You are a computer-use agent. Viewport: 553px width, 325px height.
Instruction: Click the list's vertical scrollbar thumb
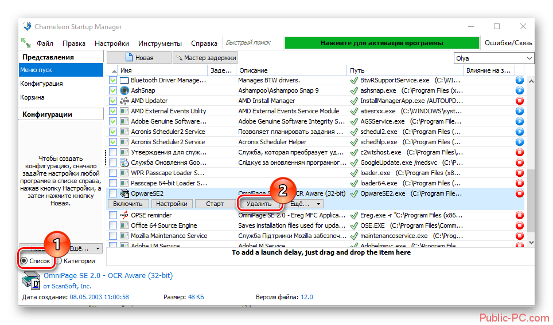click(531, 200)
